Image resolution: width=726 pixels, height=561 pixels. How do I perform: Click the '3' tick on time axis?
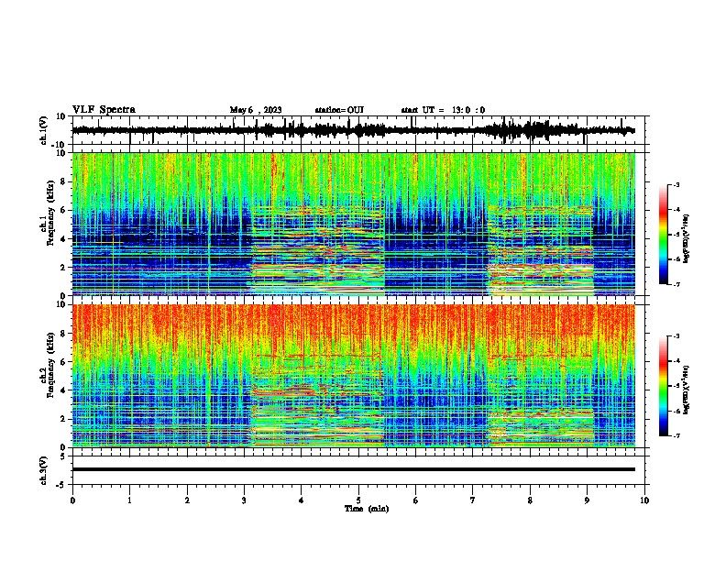coord(244,500)
